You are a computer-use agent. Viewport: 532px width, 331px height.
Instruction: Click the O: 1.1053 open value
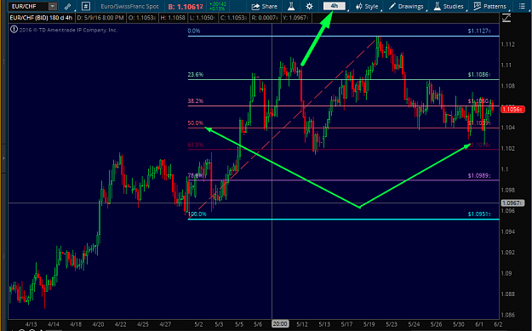tap(142, 18)
